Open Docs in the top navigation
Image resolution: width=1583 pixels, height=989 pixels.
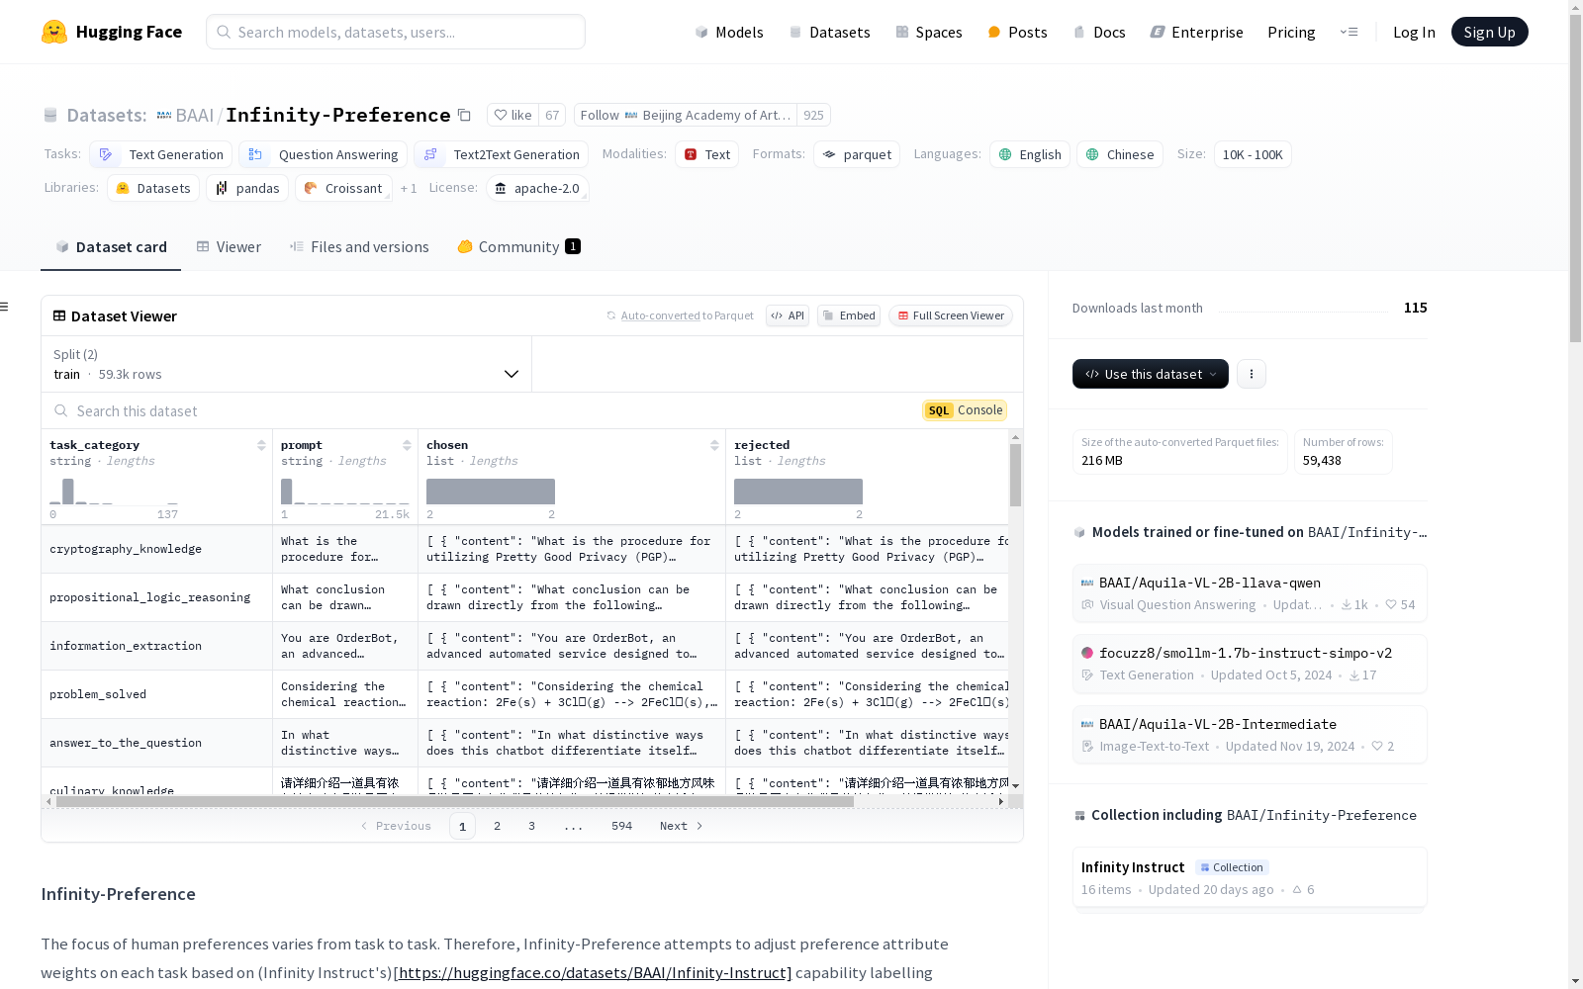coord(1099,32)
